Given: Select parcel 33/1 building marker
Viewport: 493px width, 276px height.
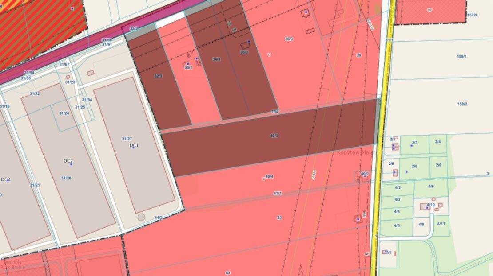Looking at the screenshot, I should pyautogui.click(x=188, y=64).
